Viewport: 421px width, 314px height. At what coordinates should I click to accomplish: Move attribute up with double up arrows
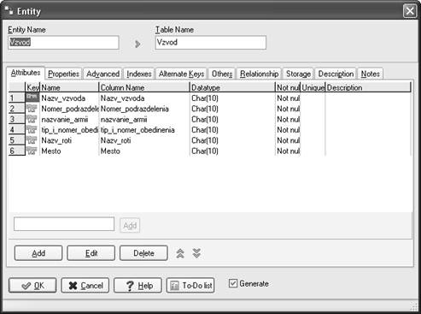180,253
